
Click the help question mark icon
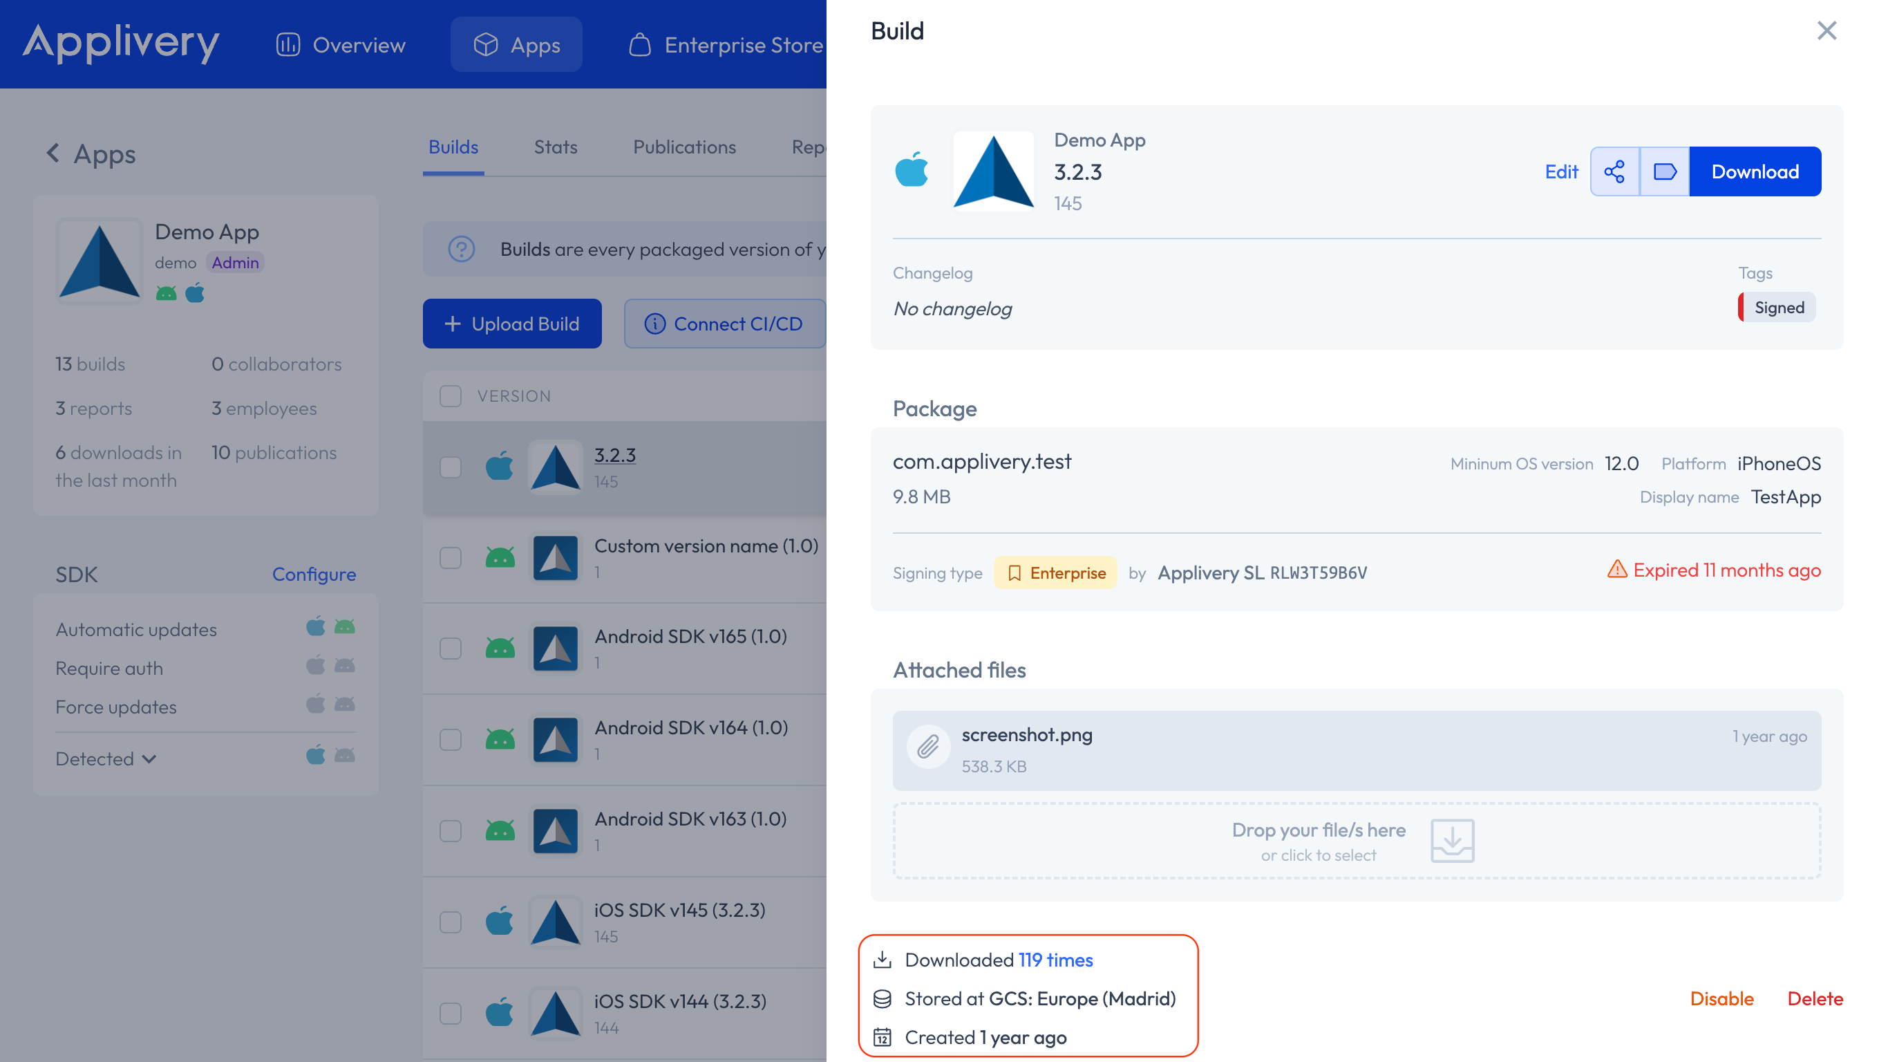click(x=461, y=250)
